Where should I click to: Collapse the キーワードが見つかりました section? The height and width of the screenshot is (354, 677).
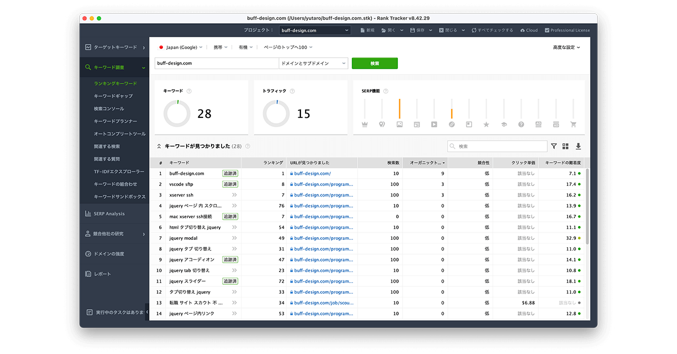[159, 146]
